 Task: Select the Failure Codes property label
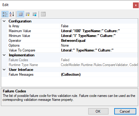click(x=18, y=60)
